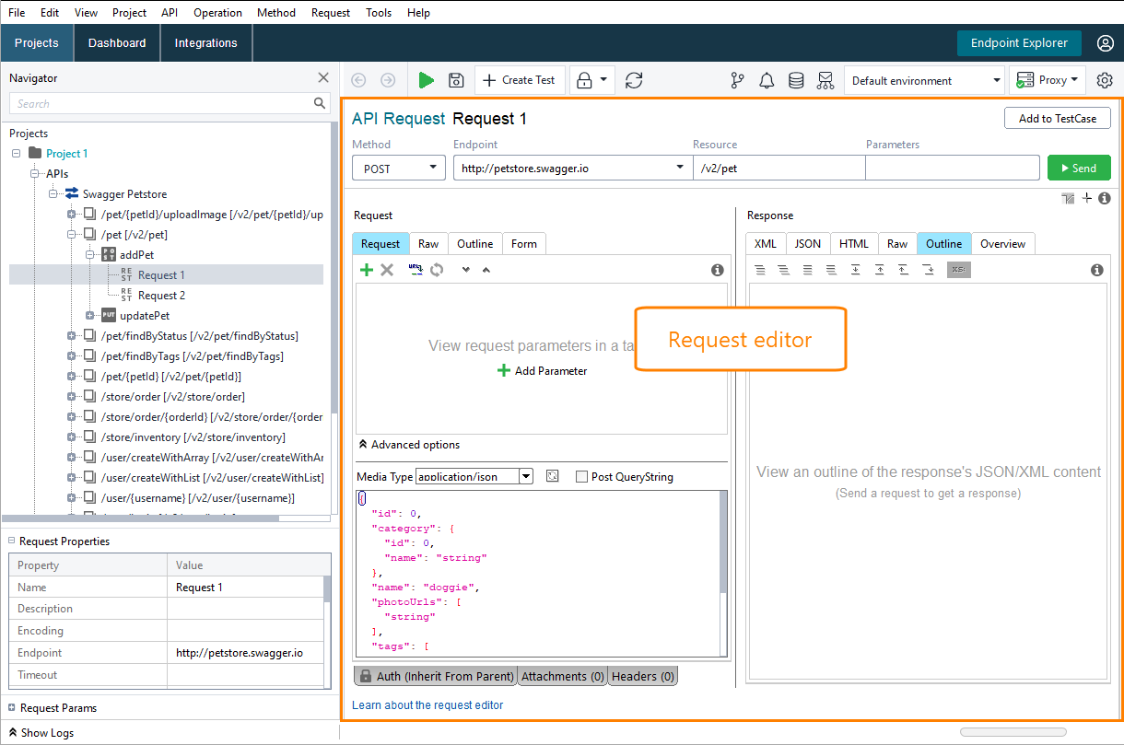Click the info icon beside the plus above Response
1124x745 pixels.
(x=1104, y=198)
